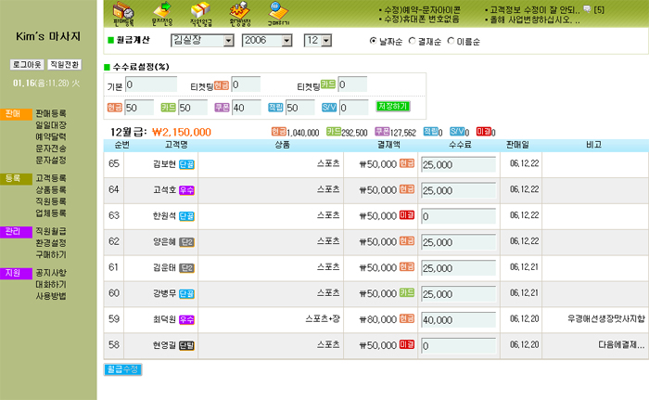Click the 기본 commission rate input field
The image size is (649, 400).
(153, 85)
